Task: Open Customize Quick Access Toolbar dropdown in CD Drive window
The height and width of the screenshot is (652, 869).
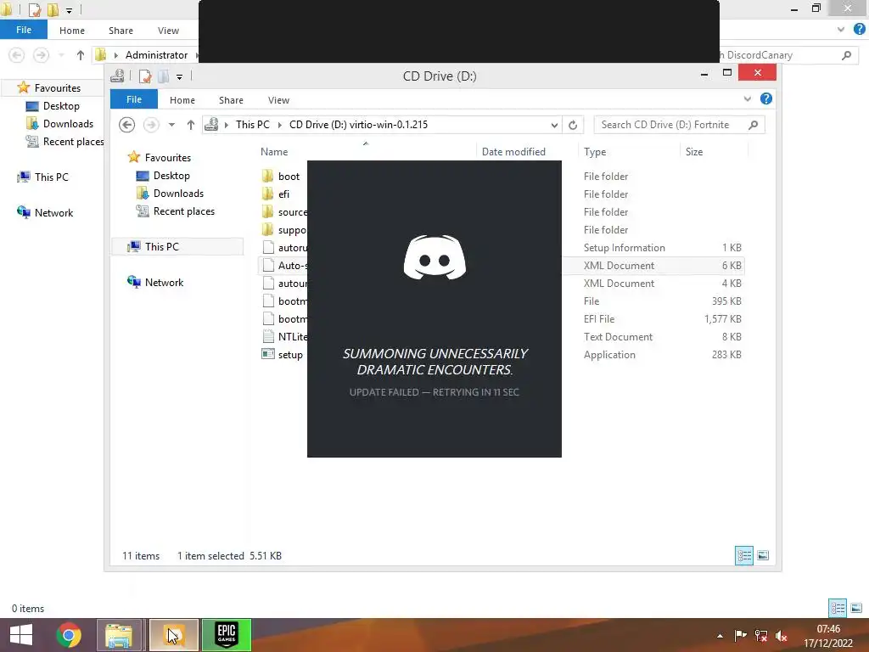Action: (180, 76)
